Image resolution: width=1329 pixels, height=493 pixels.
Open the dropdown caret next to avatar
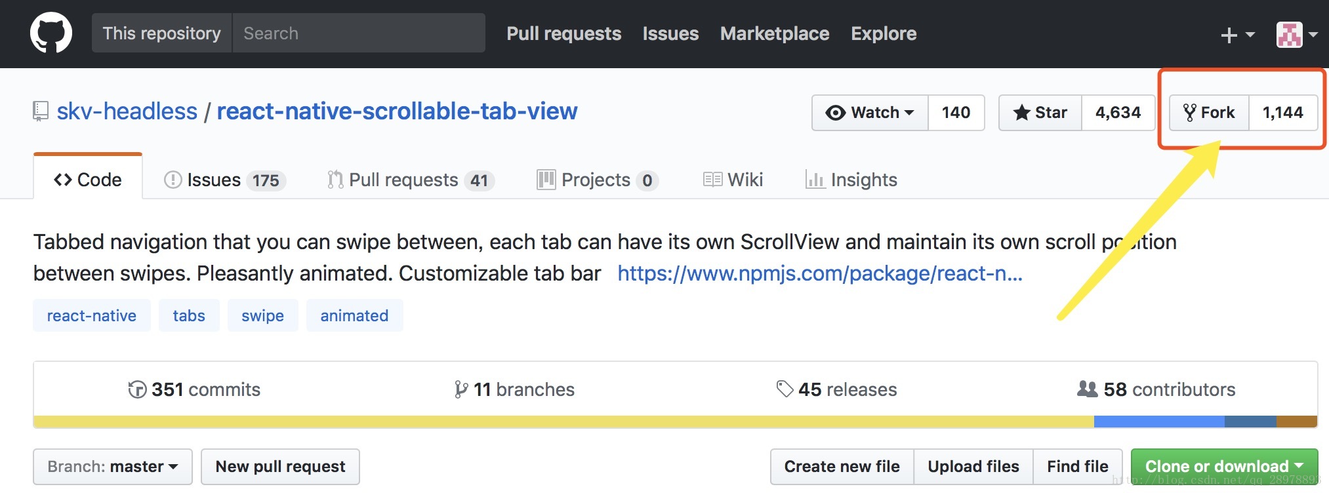click(1313, 35)
